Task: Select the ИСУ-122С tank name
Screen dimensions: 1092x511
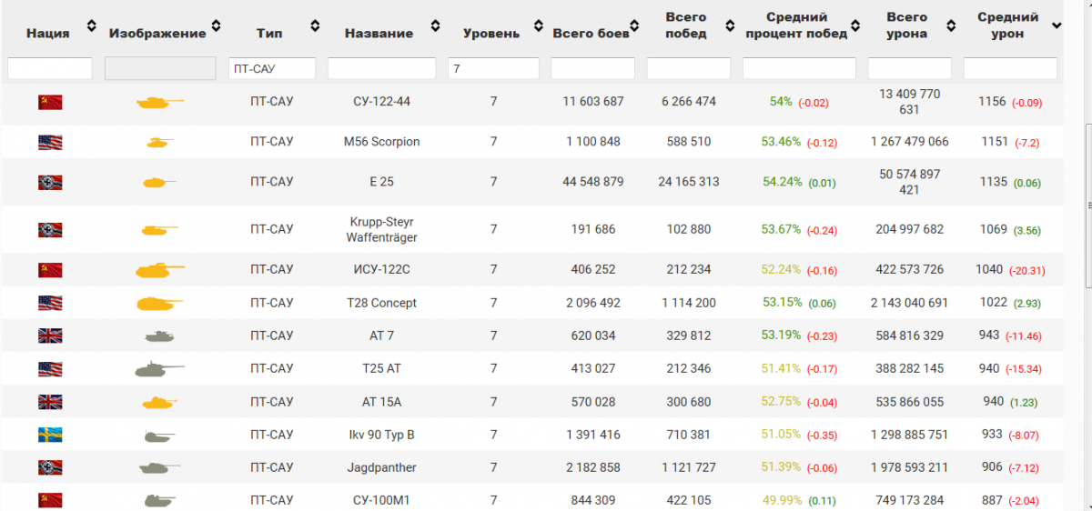Action: pos(382,270)
